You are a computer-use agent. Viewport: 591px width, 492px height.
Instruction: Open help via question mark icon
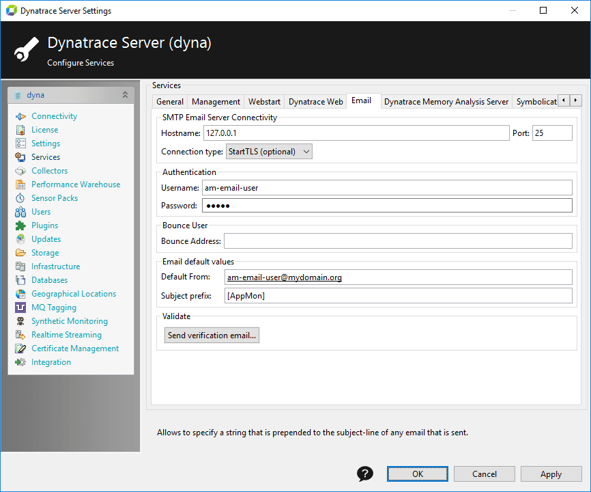365,474
